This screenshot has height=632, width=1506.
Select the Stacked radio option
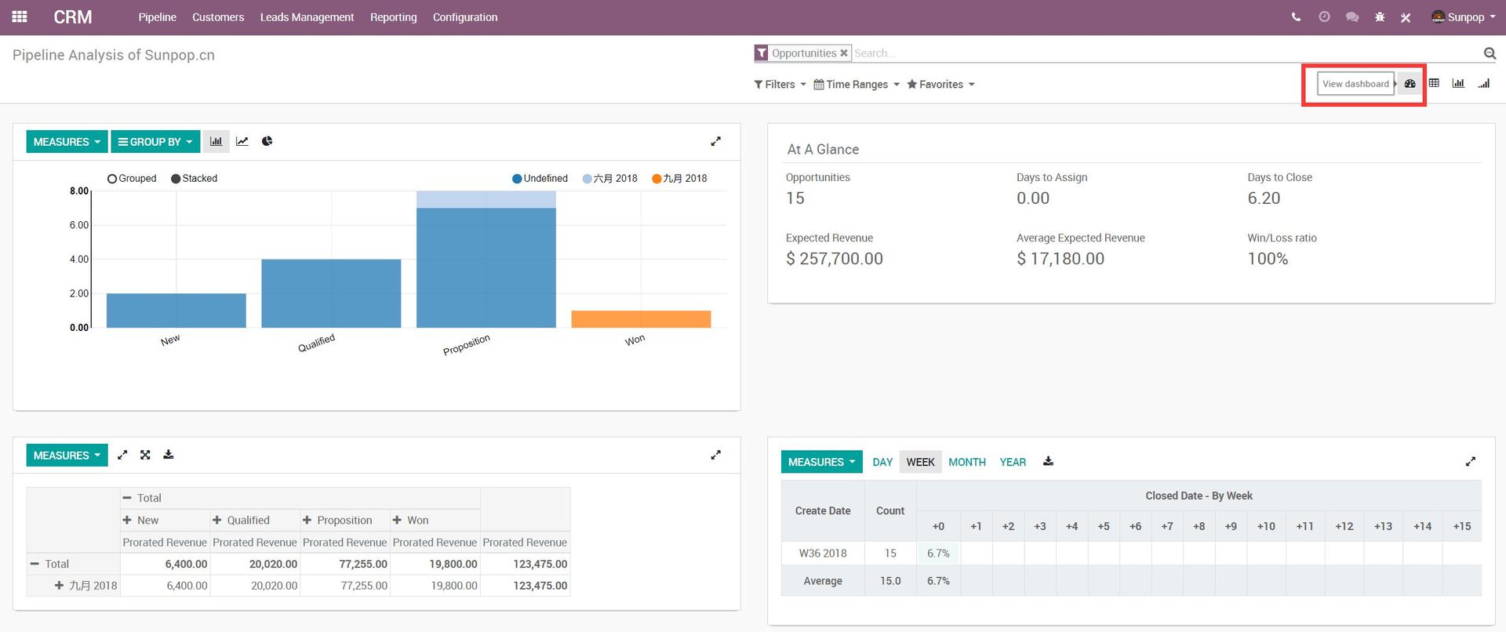click(194, 179)
